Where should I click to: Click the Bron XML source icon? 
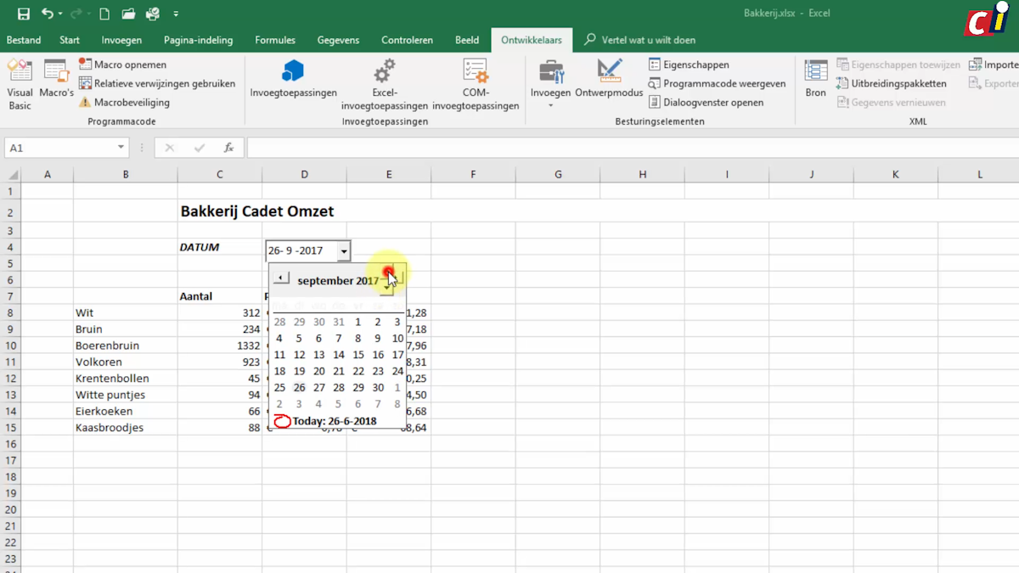tap(815, 79)
